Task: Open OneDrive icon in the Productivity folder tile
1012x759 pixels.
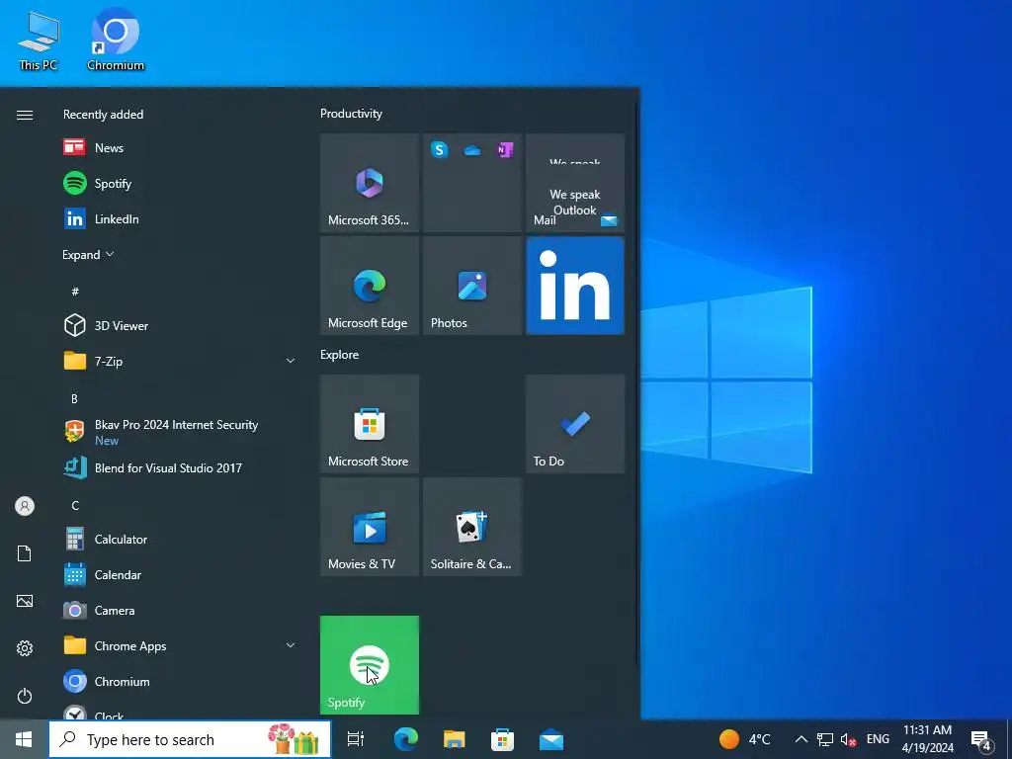Action: pyautogui.click(x=472, y=150)
